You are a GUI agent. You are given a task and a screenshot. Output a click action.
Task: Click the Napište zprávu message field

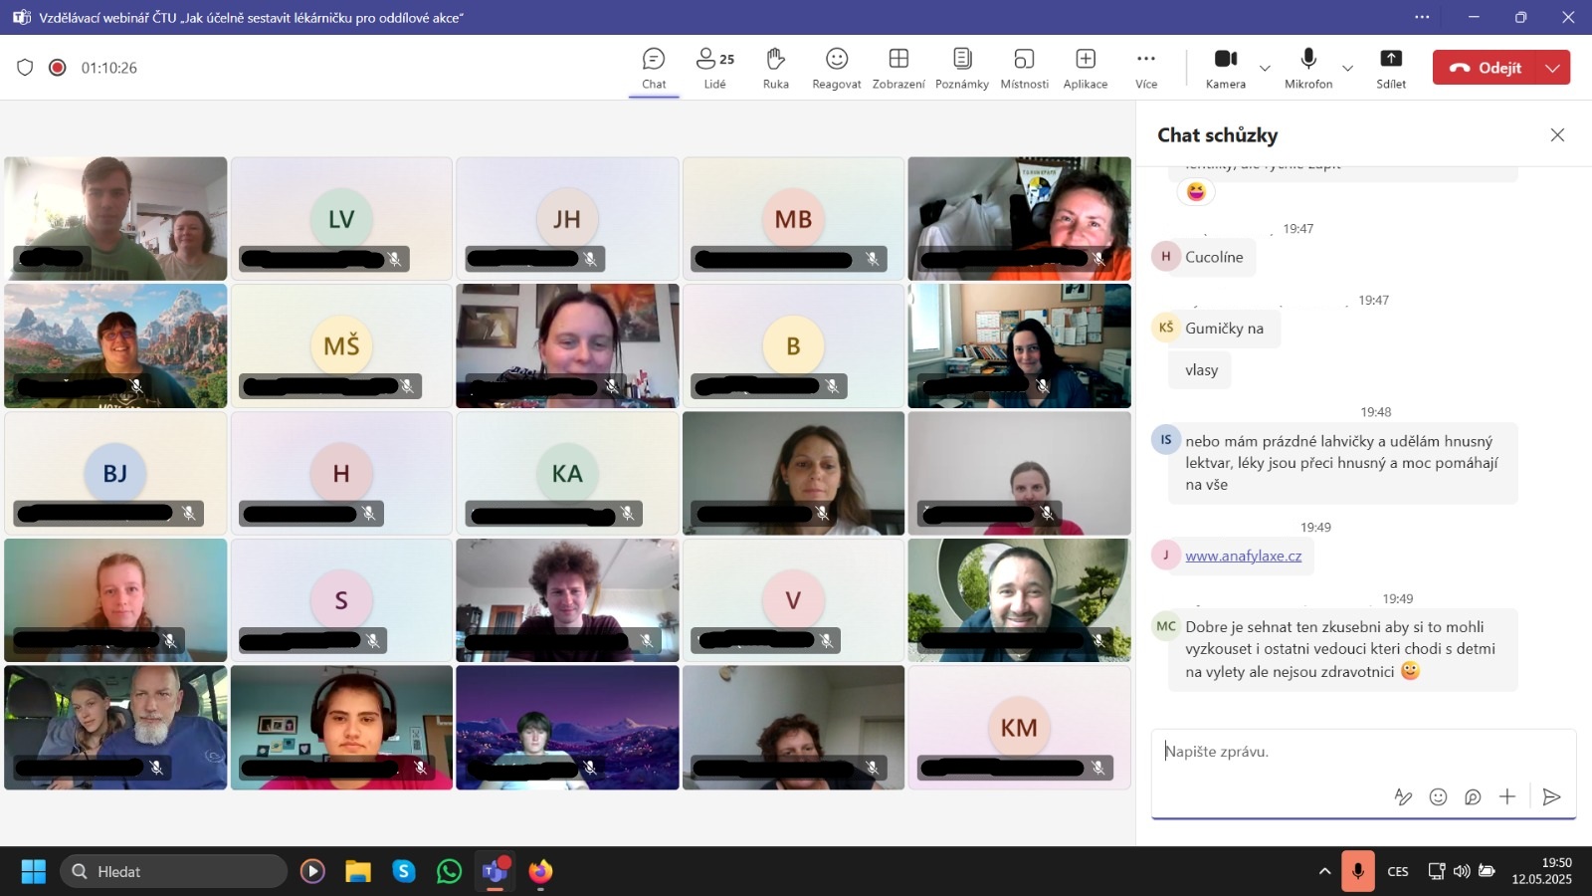pos(1363,752)
